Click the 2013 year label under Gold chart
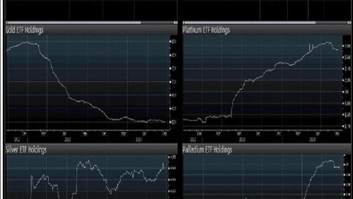353x199 pixels. pos(67,140)
